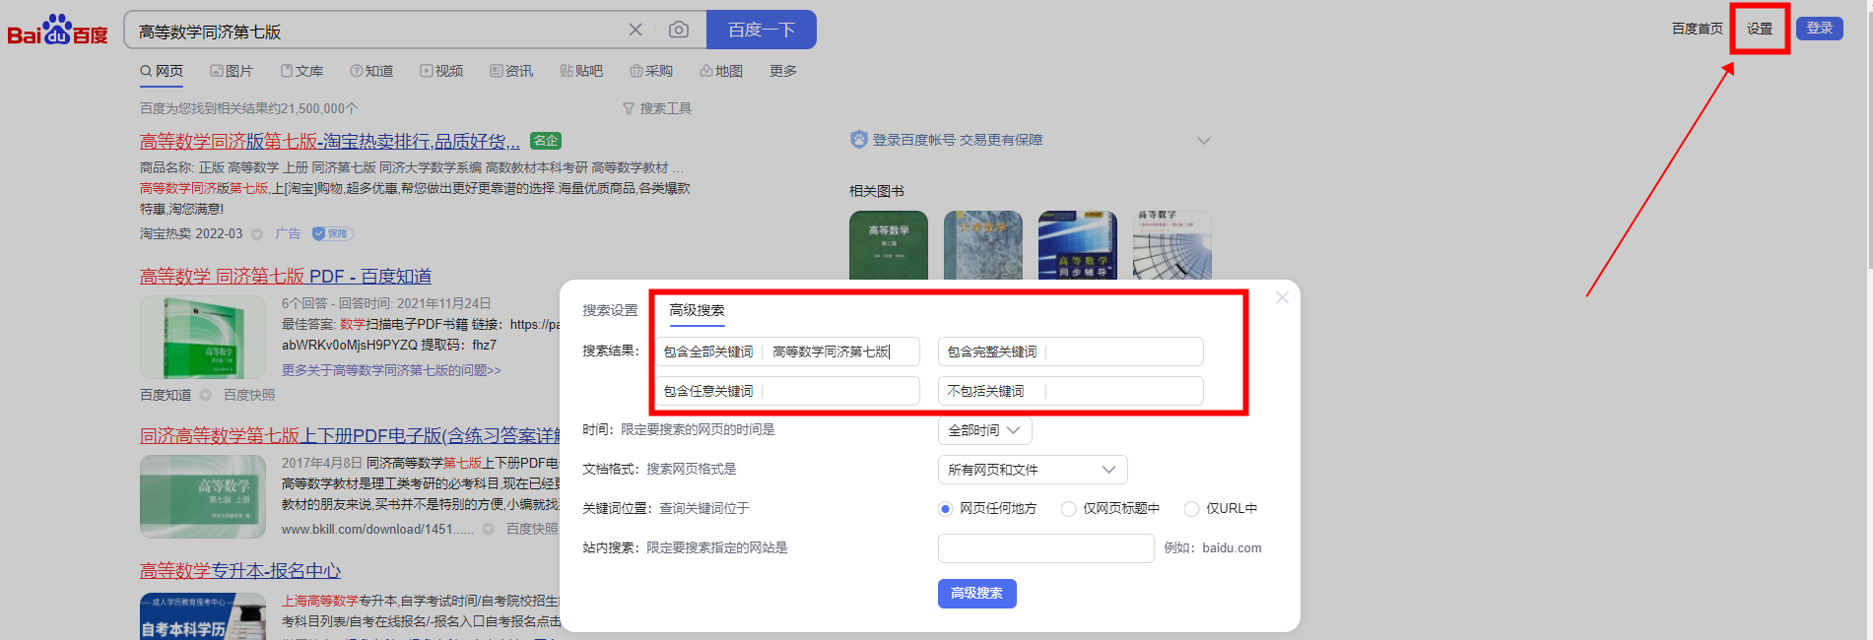The width and height of the screenshot is (1873, 640).
Task: Select 仅URL中 radio button
Action: tap(1191, 509)
